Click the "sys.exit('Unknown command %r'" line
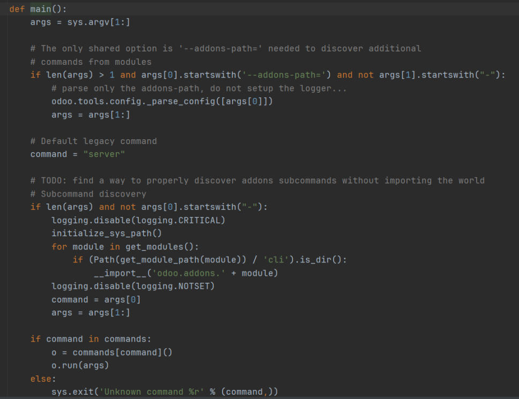The width and height of the screenshot is (519, 399). pyautogui.click(x=165, y=392)
